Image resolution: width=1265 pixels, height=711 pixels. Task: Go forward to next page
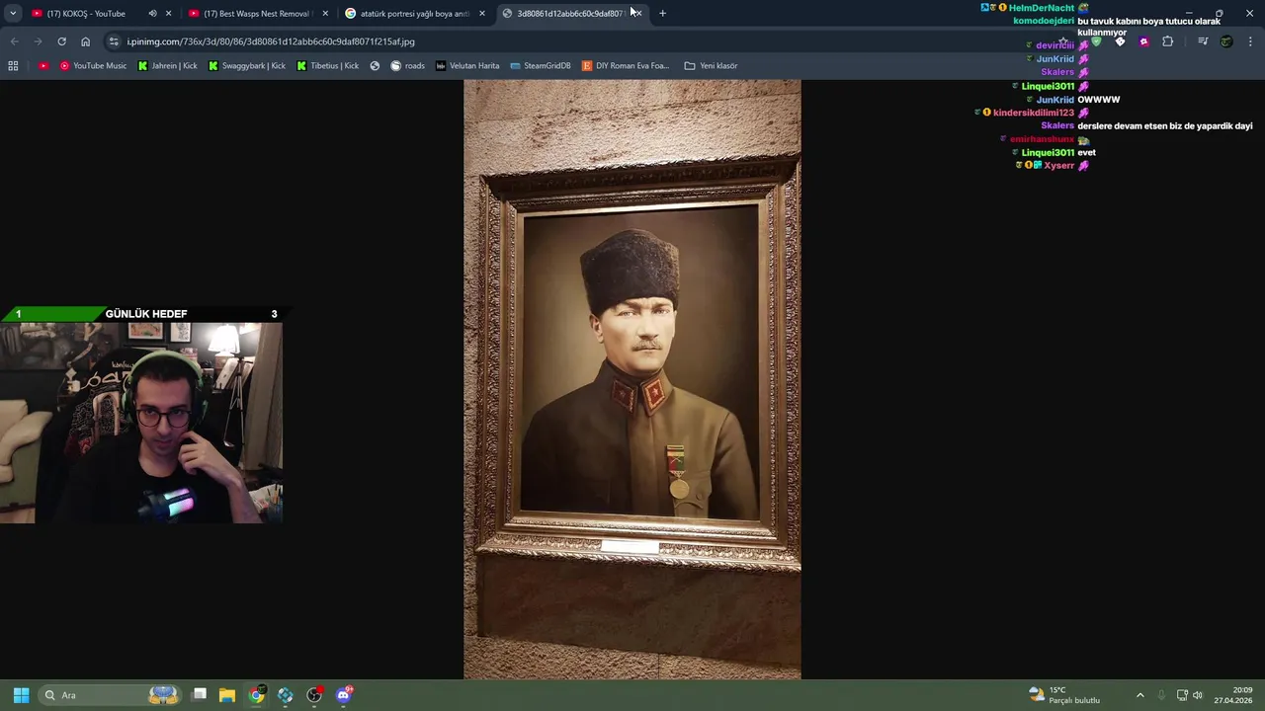coord(38,41)
